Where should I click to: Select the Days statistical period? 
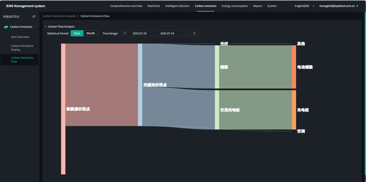pyautogui.click(x=77, y=33)
